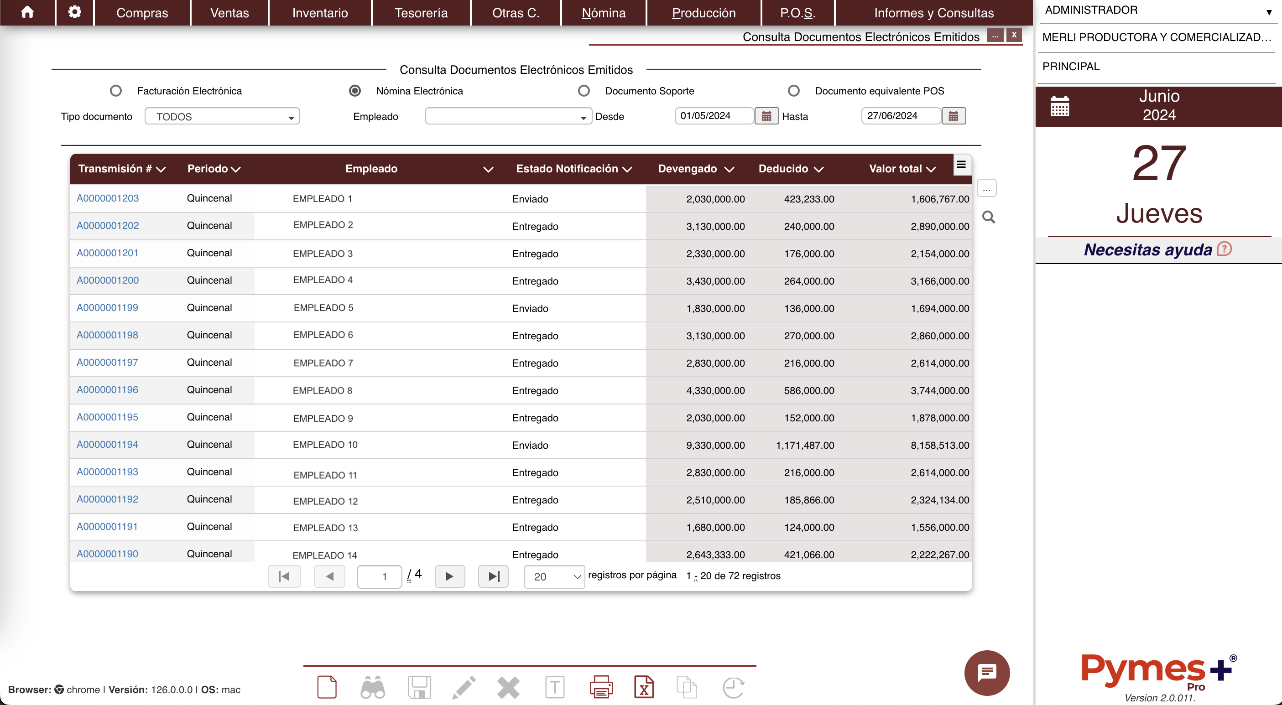Click the Save floppy disk icon

[419, 687]
